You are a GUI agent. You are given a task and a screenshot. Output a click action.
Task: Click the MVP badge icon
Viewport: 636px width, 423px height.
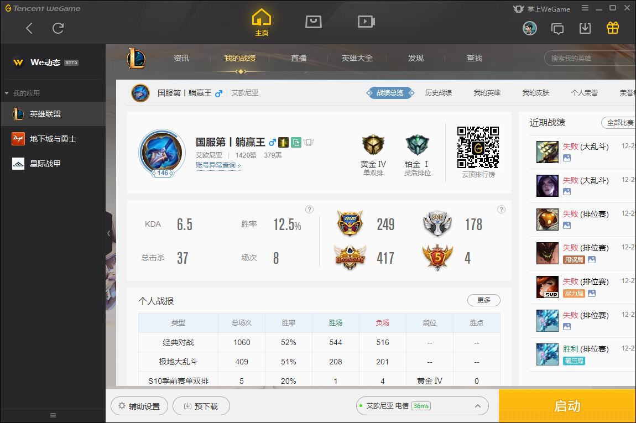tap(350, 224)
